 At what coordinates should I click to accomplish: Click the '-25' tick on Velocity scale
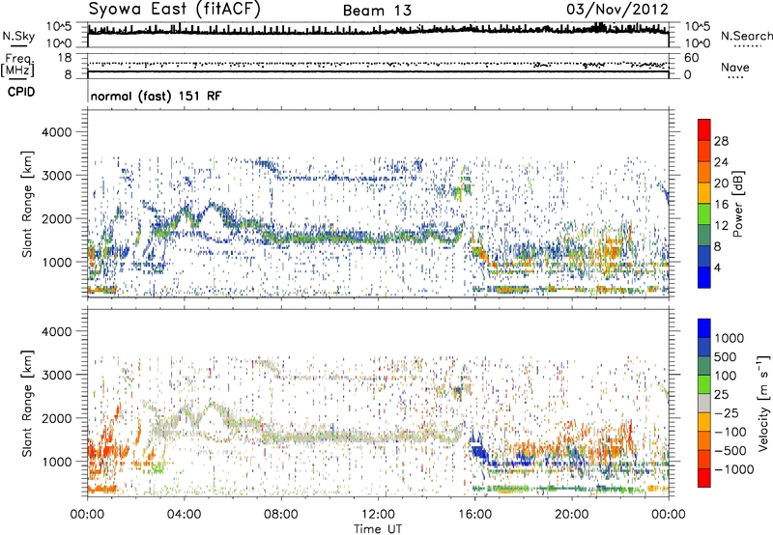tap(726, 413)
